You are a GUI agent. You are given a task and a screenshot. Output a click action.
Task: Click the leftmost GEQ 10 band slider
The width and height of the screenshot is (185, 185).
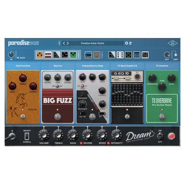click(113, 94)
